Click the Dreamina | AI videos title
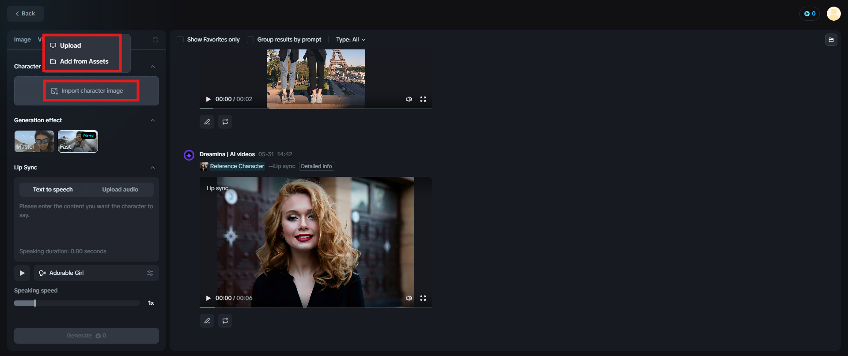The height and width of the screenshot is (356, 848). coord(227,154)
